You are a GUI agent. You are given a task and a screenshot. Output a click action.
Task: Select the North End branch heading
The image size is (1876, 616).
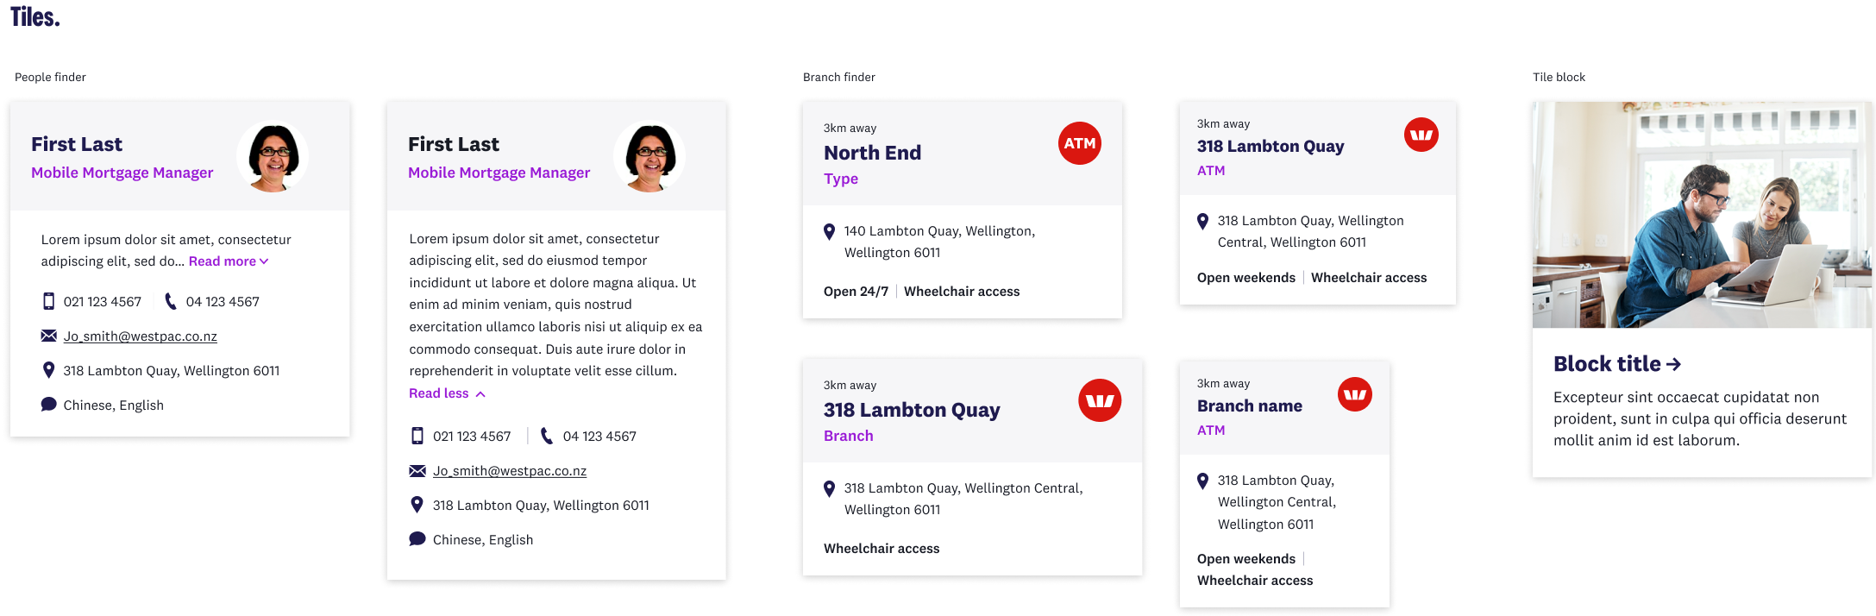pyautogui.click(x=872, y=153)
